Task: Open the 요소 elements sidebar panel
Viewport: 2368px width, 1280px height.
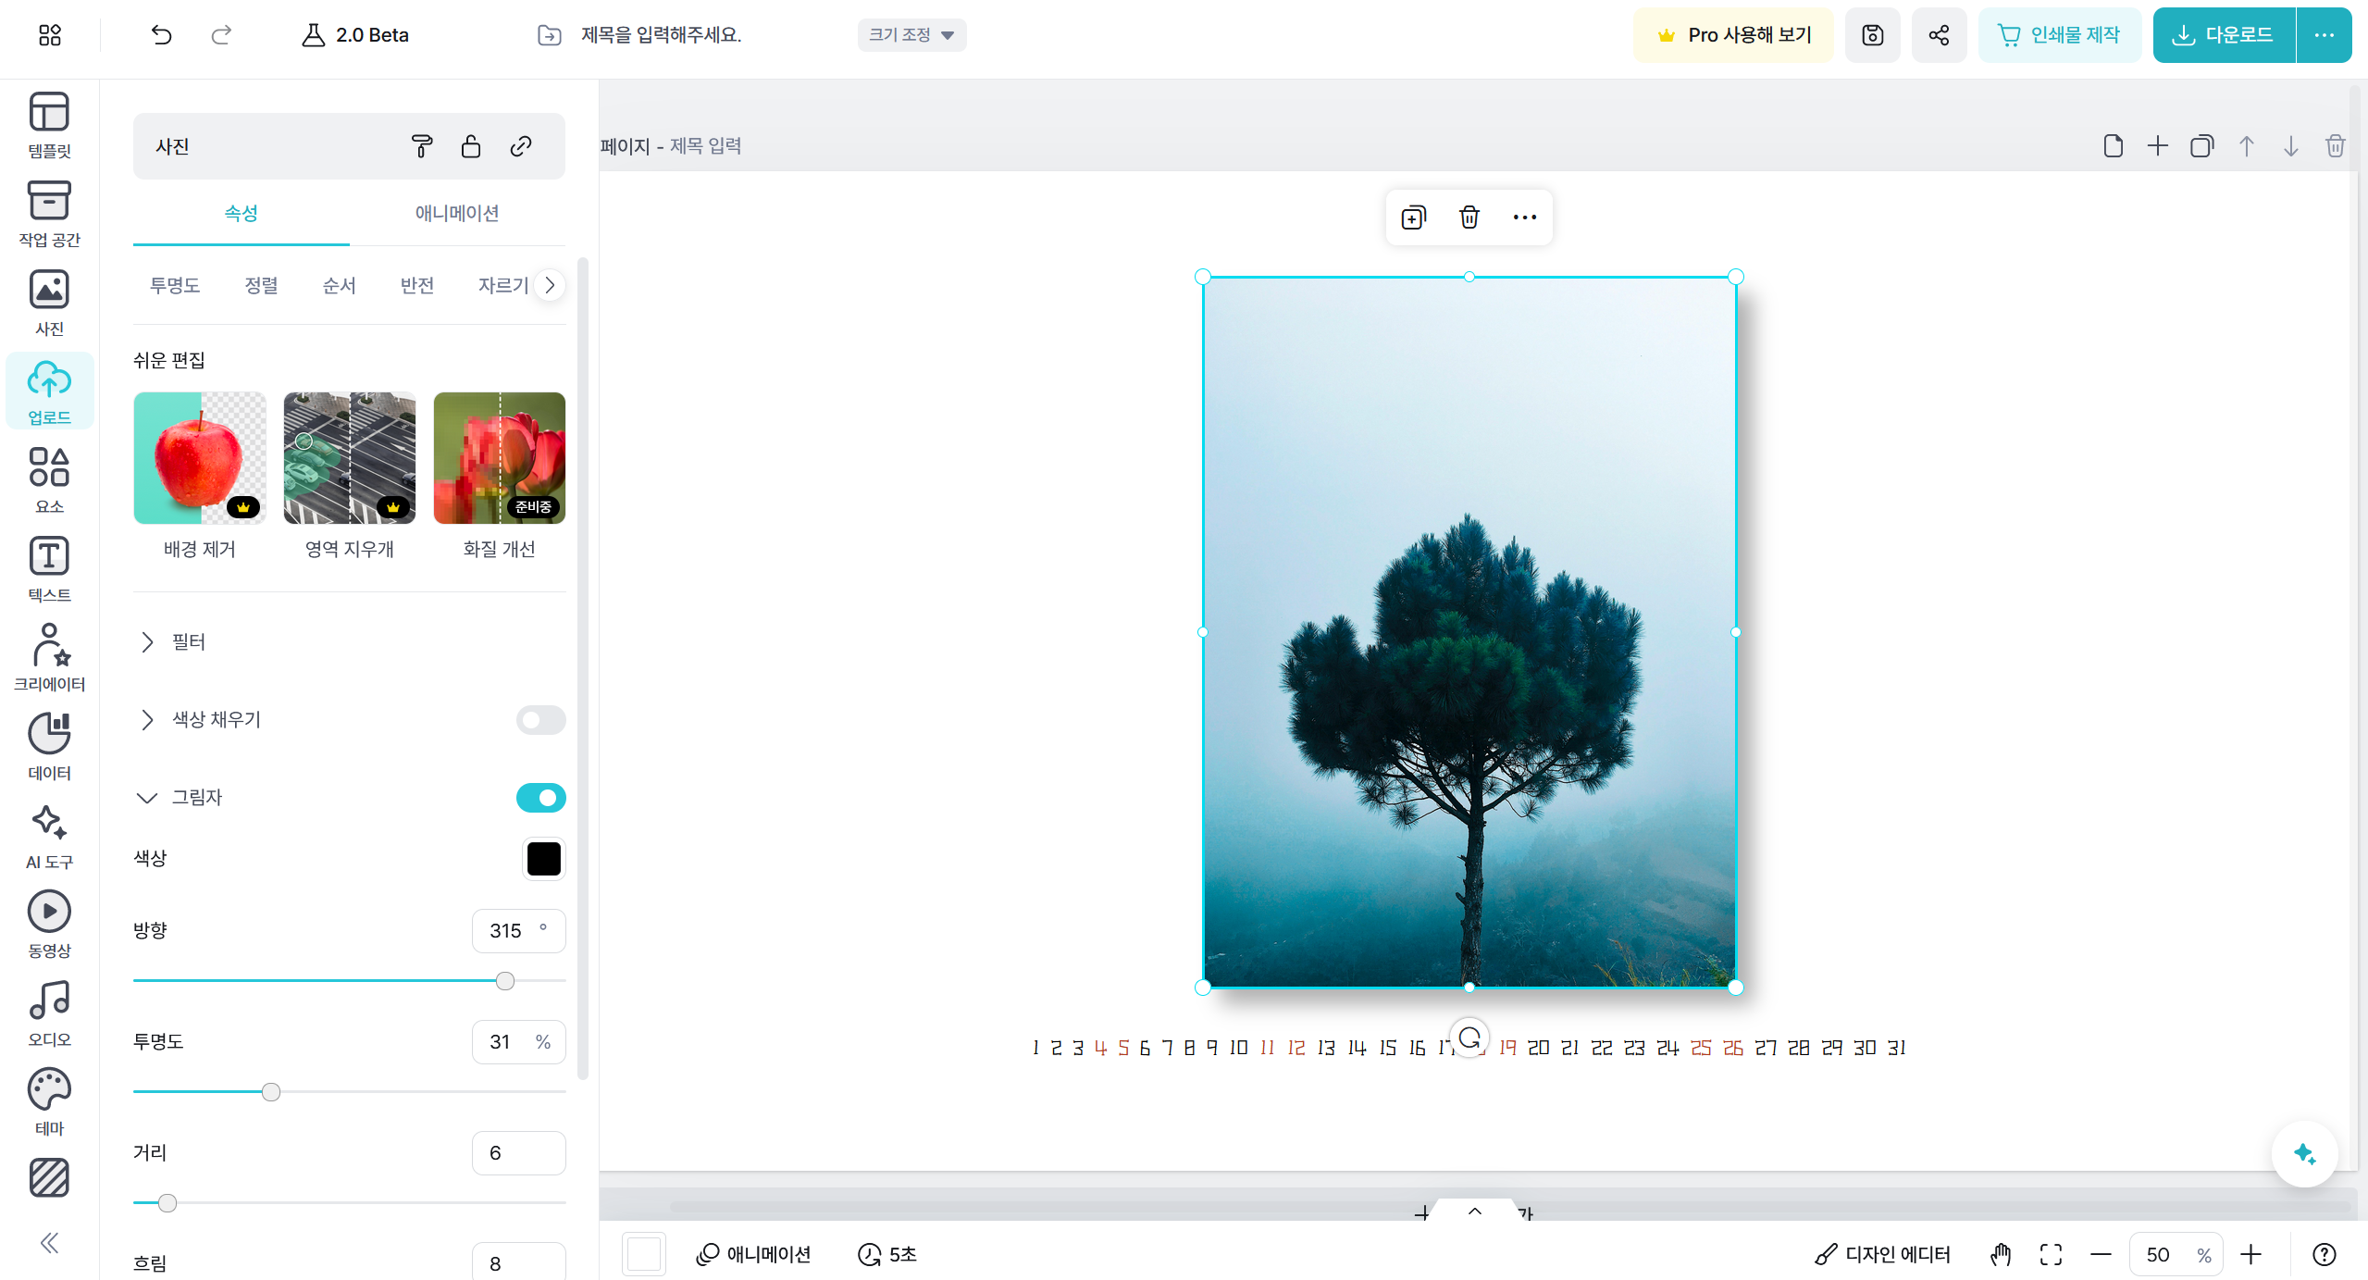Action: (49, 479)
